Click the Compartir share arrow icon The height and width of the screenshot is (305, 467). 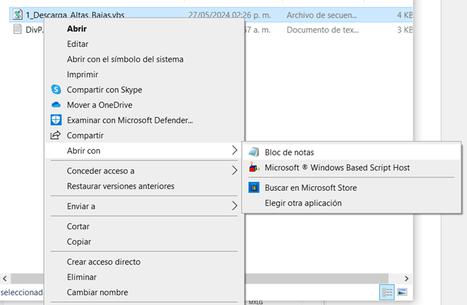point(56,135)
